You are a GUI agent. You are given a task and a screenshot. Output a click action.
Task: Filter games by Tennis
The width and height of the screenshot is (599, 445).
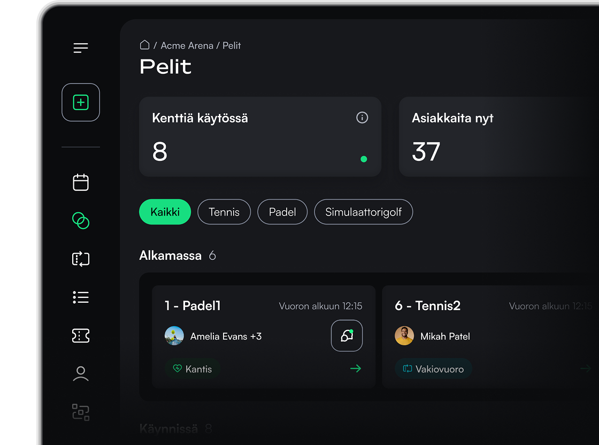click(224, 212)
